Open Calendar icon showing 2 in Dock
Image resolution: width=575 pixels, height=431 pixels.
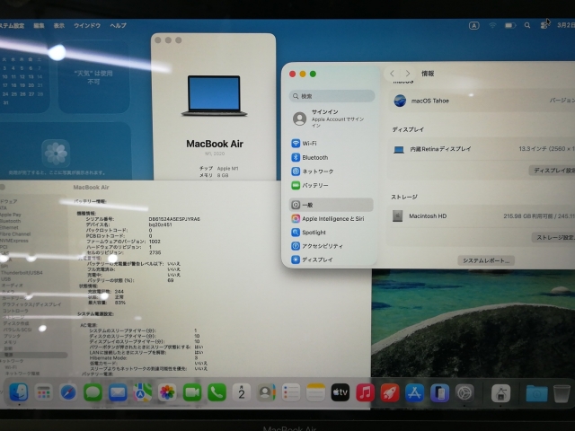click(242, 393)
